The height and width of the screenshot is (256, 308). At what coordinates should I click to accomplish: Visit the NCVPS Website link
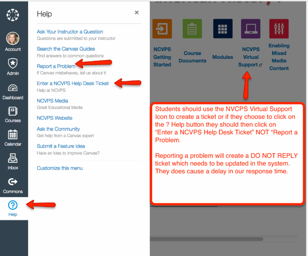click(55, 118)
